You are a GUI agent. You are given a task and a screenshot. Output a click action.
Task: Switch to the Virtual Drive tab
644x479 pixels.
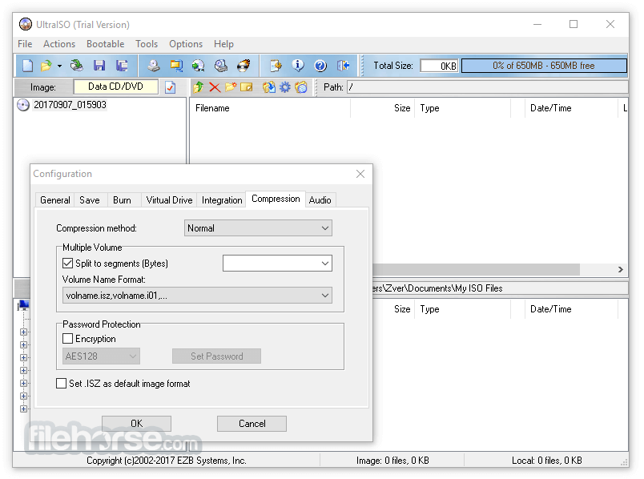tap(169, 200)
